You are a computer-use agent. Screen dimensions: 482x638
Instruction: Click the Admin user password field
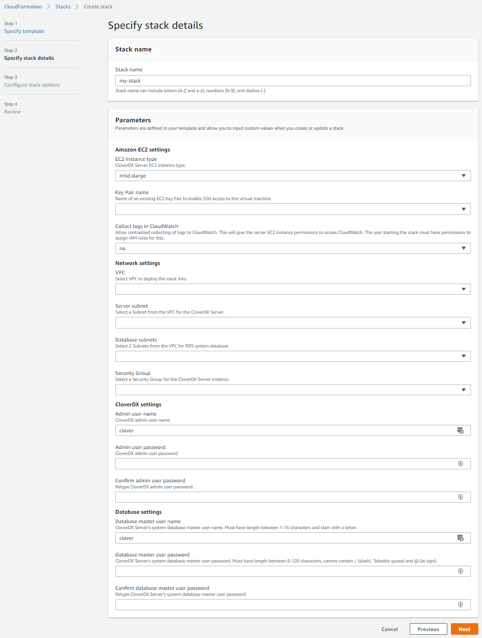(x=278, y=463)
